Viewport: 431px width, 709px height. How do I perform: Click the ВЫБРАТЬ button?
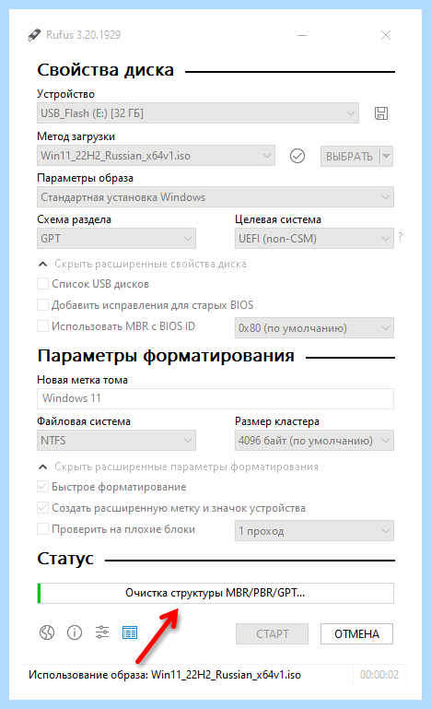[x=350, y=157]
